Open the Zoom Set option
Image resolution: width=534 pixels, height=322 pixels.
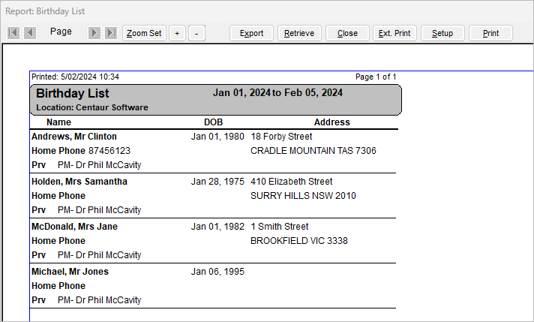(144, 33)
